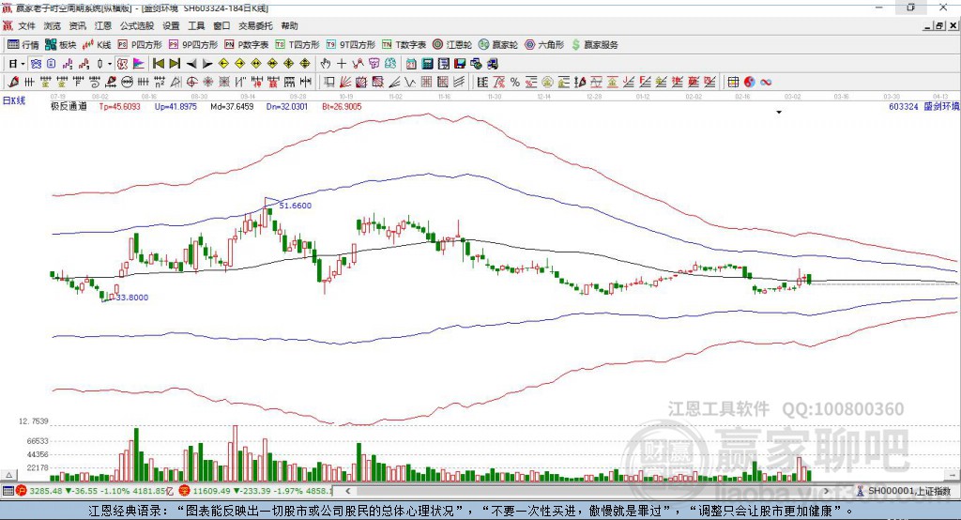Image resolution: width=961 pixels, height=520 pixels.
Task: Click the yin-yang Taiji icon
Action: click(750, 82)
